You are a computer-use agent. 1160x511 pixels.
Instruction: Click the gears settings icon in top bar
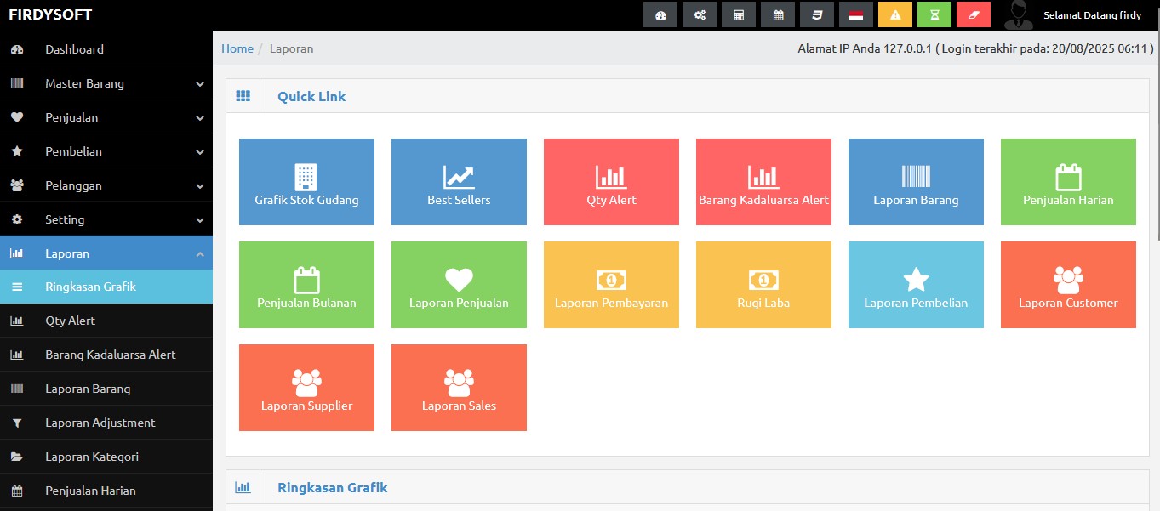tap(700, 14)
